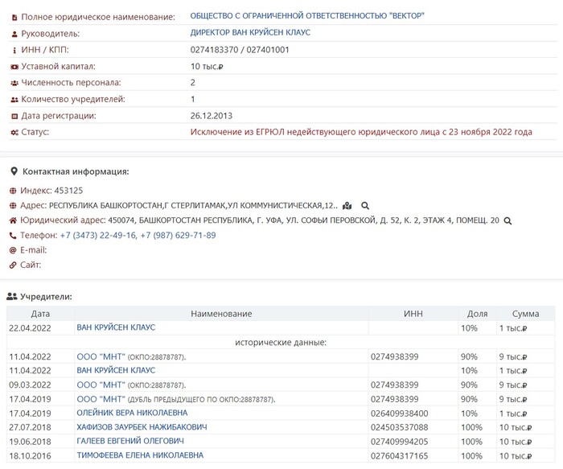Open founder ОЛЕЙНИК ВЕРА НИКОЛАЕВНА
The height and width of the screenshot is (469, 563).
tap(132, 413)
